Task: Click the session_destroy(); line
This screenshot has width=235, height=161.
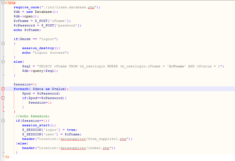Action: [41, 48]
